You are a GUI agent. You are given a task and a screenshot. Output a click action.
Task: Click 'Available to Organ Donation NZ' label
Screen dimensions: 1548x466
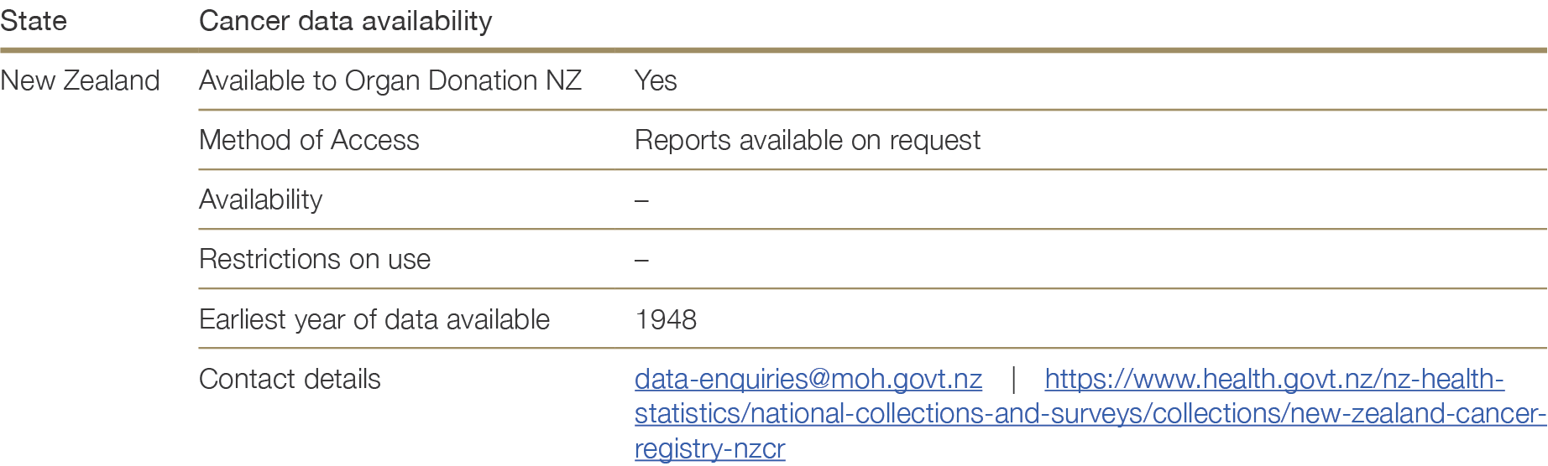pos(390,81)
